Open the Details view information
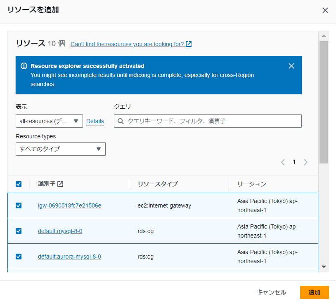The height and width of the screenshot is (301, 336). click(x=95, y=121)
